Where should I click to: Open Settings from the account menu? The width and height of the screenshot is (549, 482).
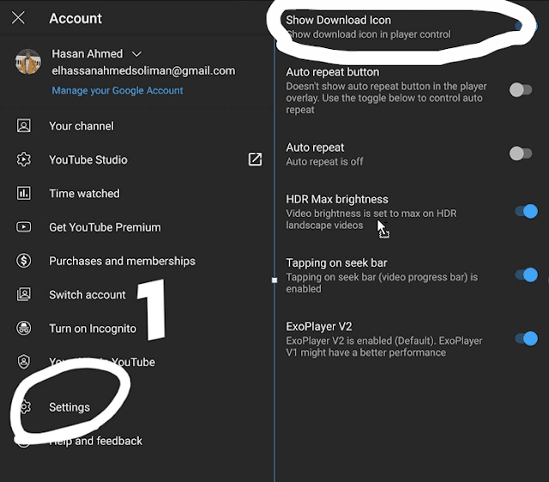[69, 407]
